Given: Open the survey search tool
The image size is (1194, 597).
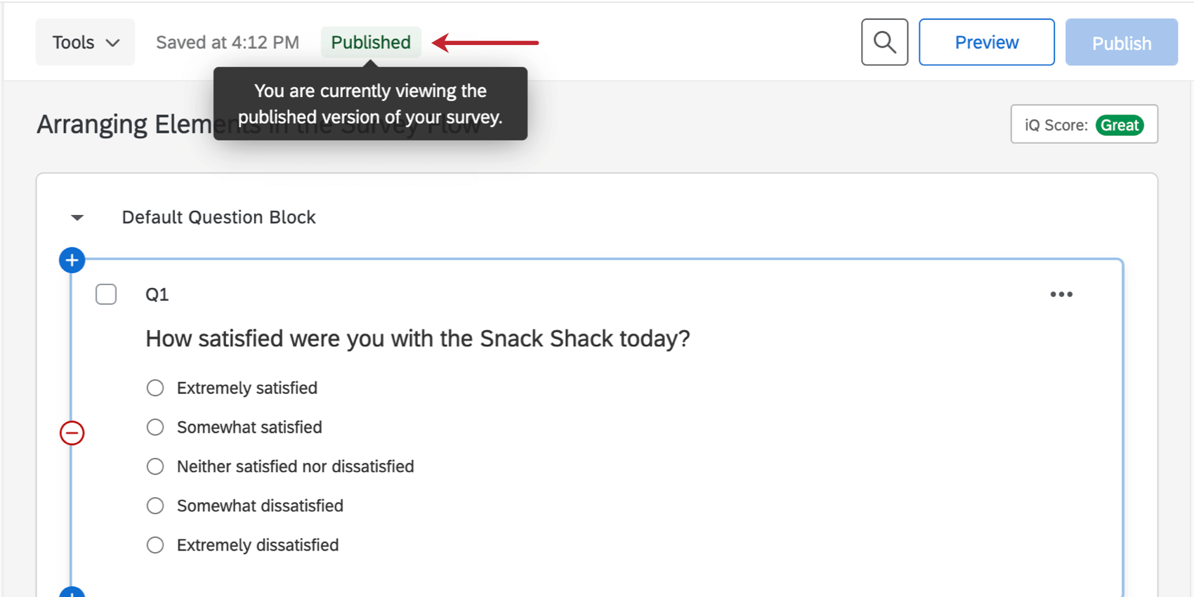Looking at the screenshot, I should pos(884,42).
